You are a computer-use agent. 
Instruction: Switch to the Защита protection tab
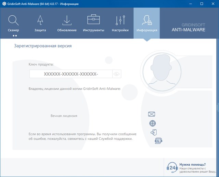tap(40, 23)
